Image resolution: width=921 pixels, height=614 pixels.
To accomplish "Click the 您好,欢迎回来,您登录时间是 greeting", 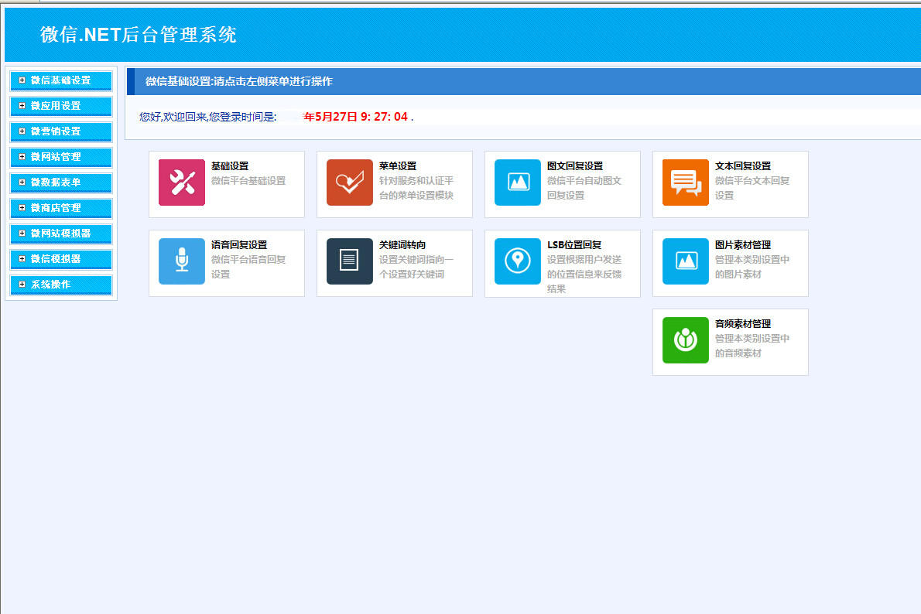I will [208, 117].
